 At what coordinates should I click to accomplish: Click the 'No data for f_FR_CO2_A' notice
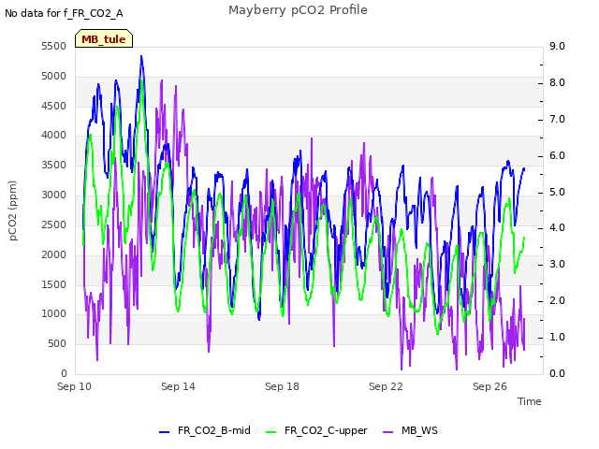64,14
